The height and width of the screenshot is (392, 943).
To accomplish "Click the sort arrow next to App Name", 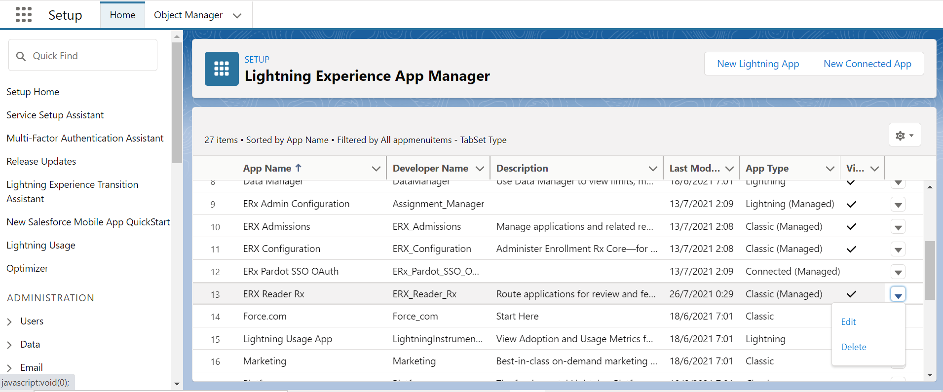I will (299, 168).
